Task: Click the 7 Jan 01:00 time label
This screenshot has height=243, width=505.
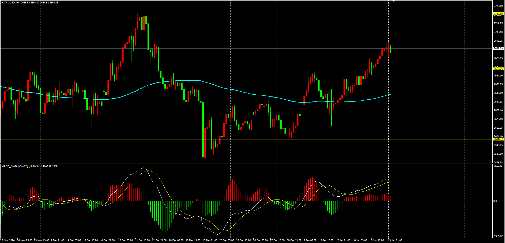Action: point(344,240)
